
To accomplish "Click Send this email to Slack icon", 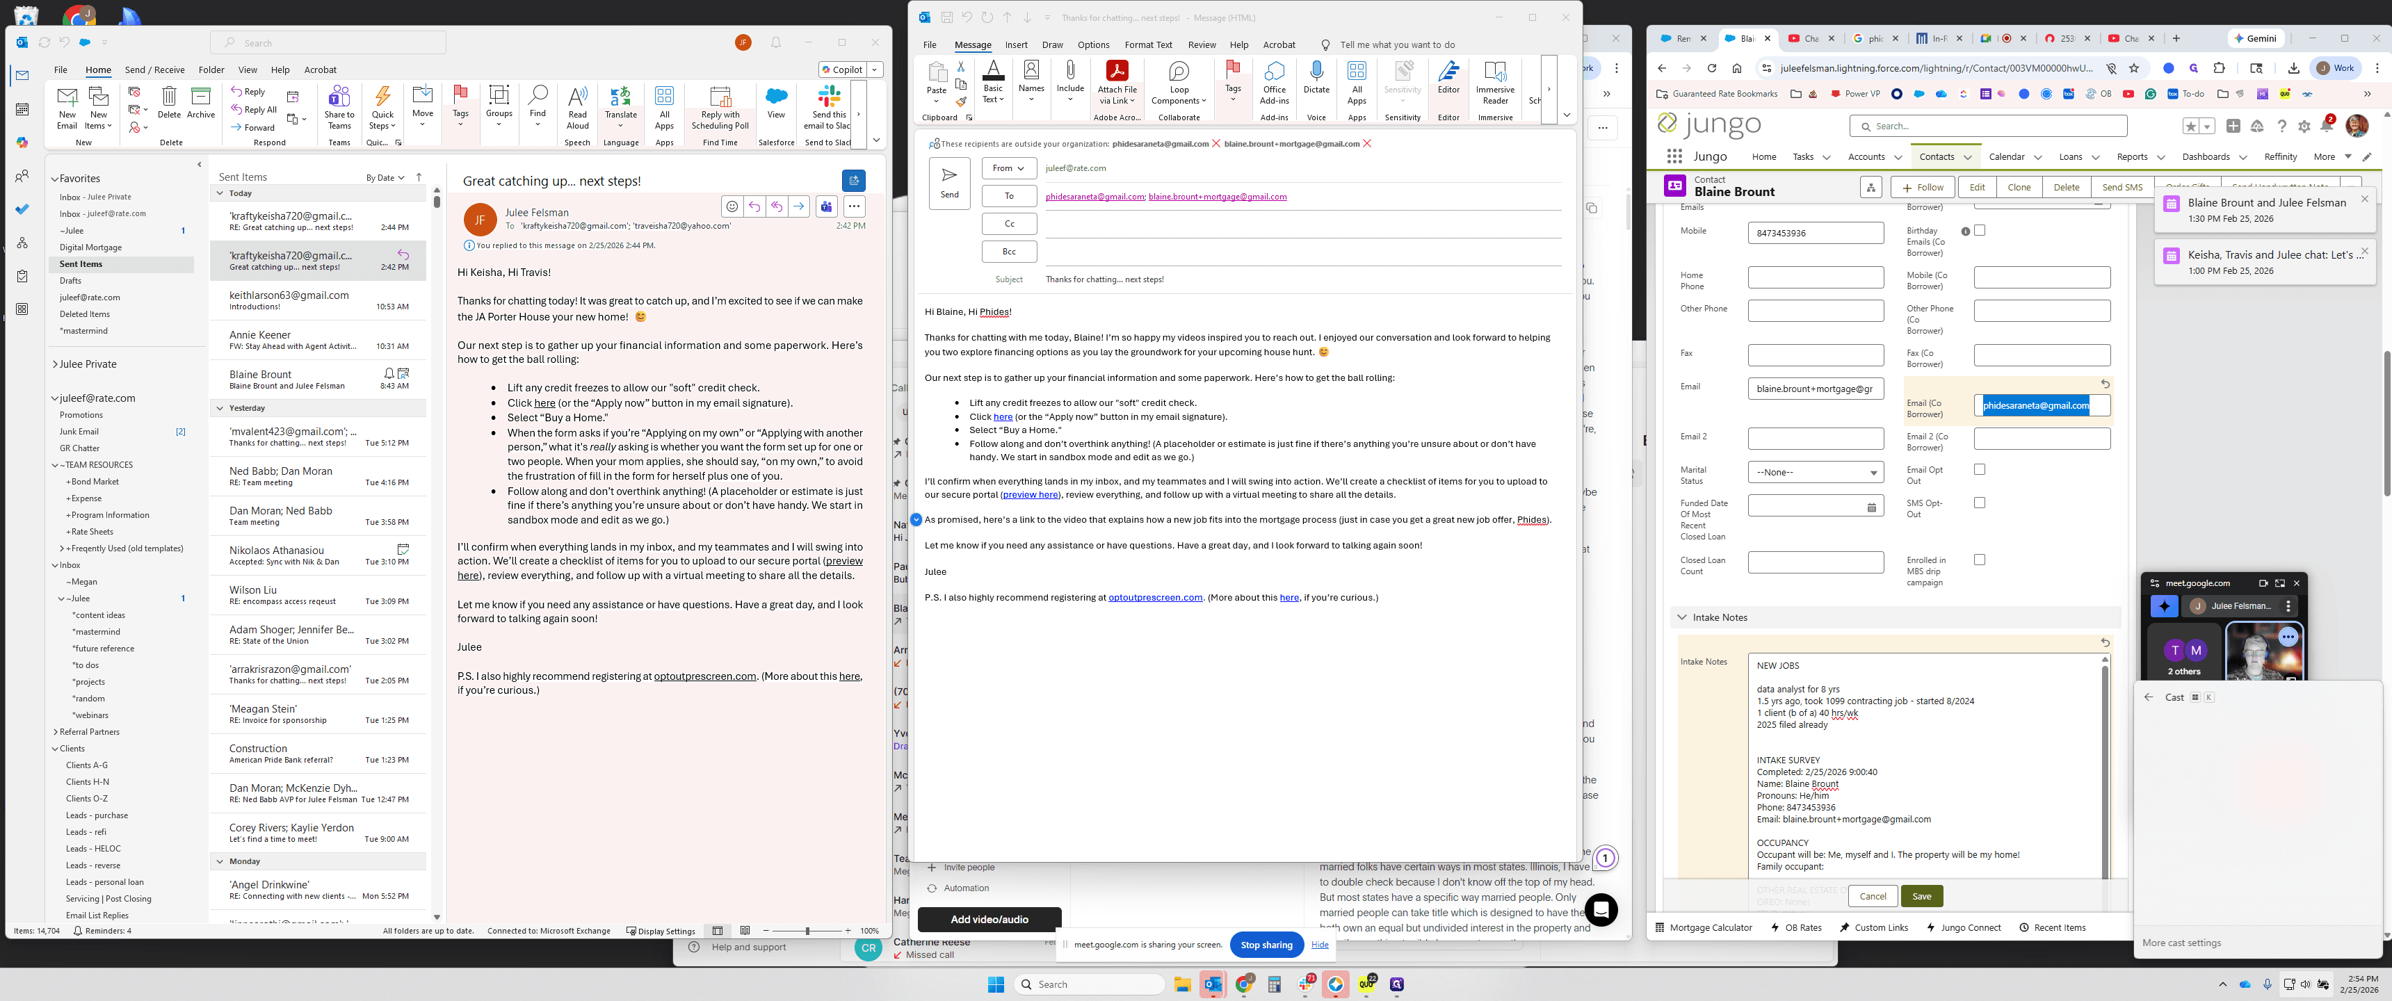I will click(827, 107).
